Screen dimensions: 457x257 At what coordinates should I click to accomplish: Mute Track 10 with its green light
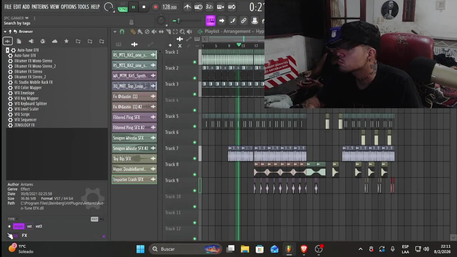pyautogui.click(x=195, y=207)
